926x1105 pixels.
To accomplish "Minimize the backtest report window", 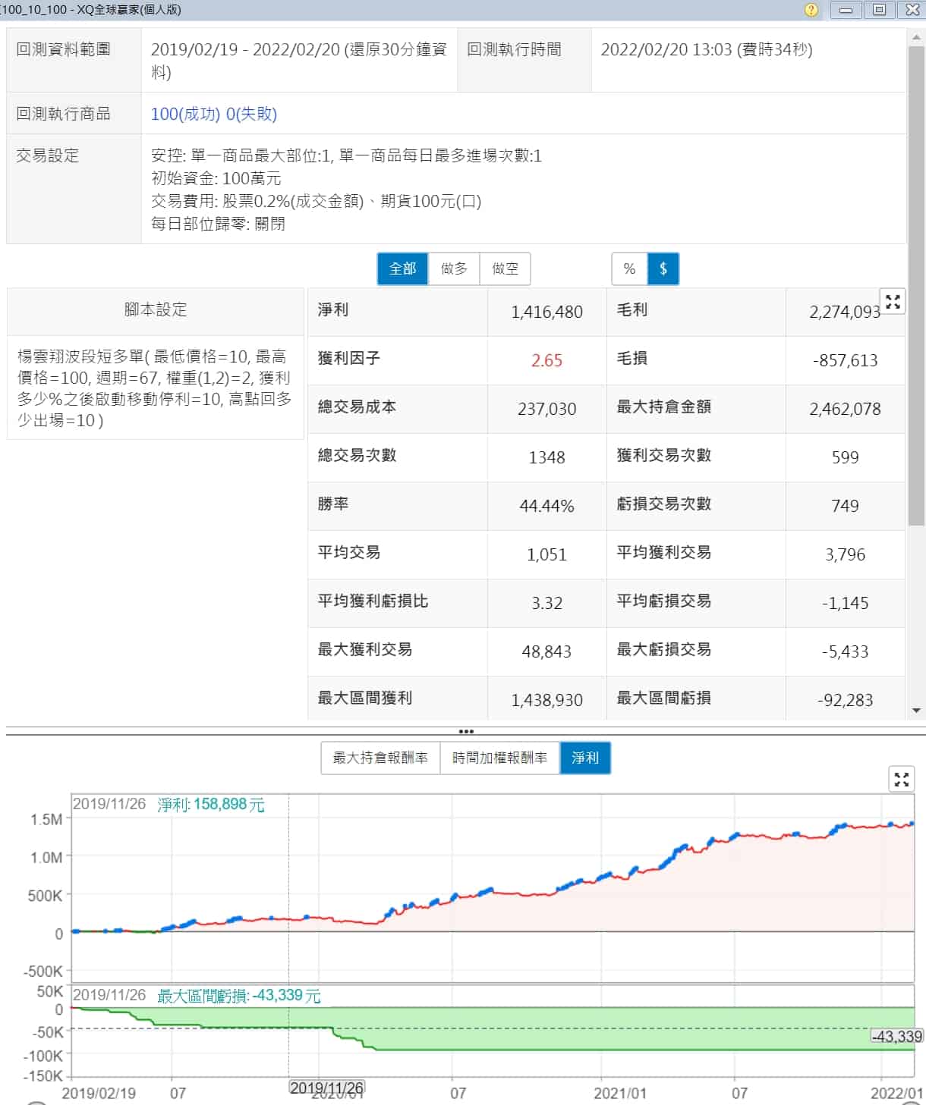I will coord(846,10).
